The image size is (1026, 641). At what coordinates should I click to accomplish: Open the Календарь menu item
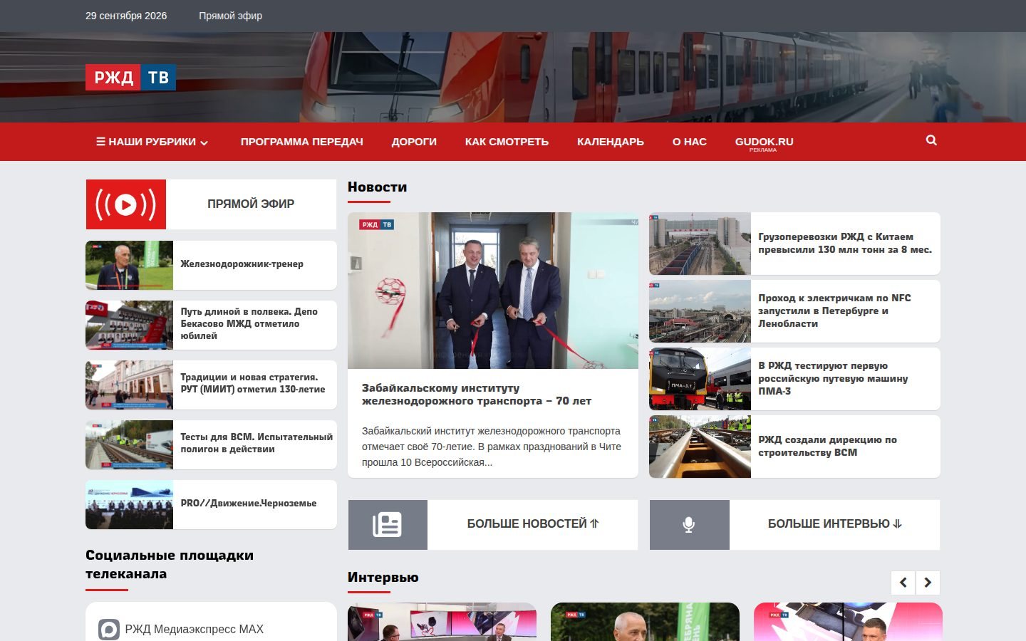611,142
